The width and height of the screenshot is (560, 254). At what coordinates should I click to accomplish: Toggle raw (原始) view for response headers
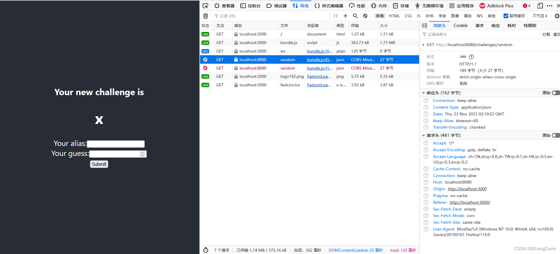556,93
